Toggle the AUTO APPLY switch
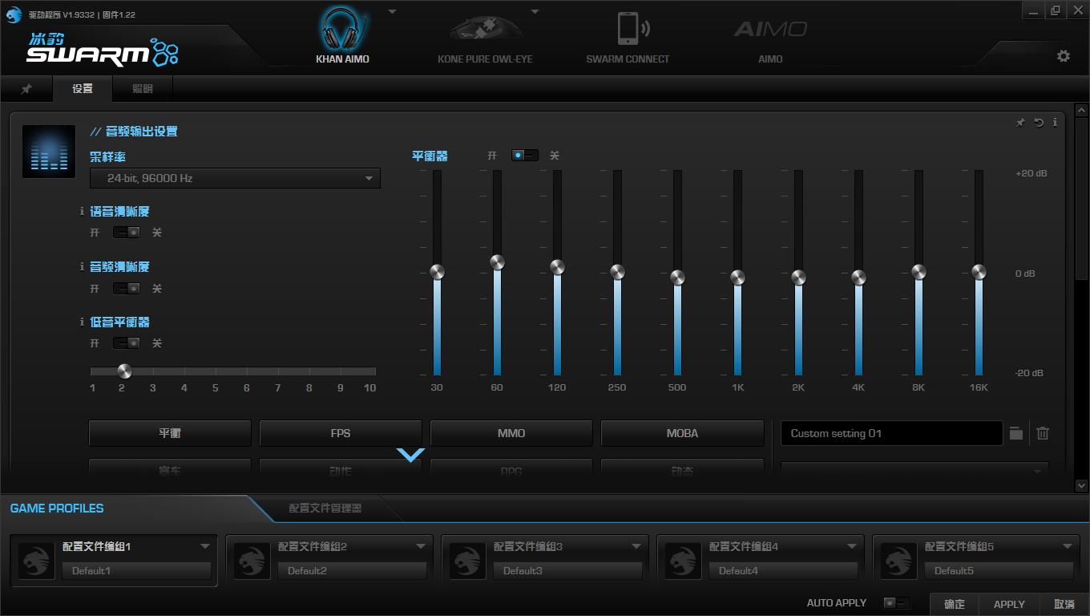 pos(896,603)
